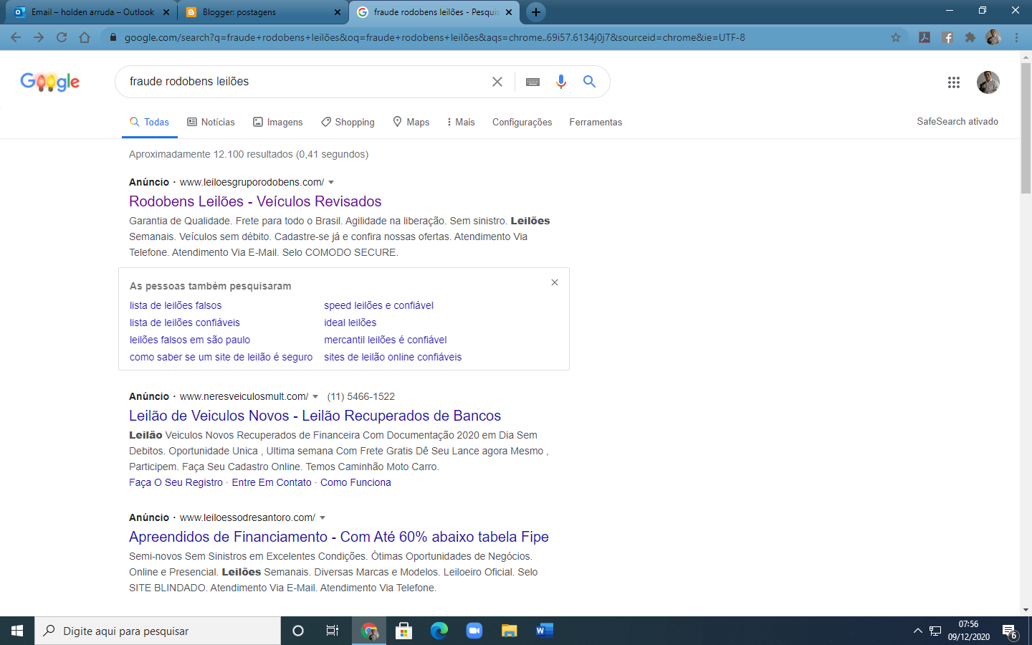Open Zoom from the taskbar
The width and height of the screenshot is (1032, 645).
point(474,631)
